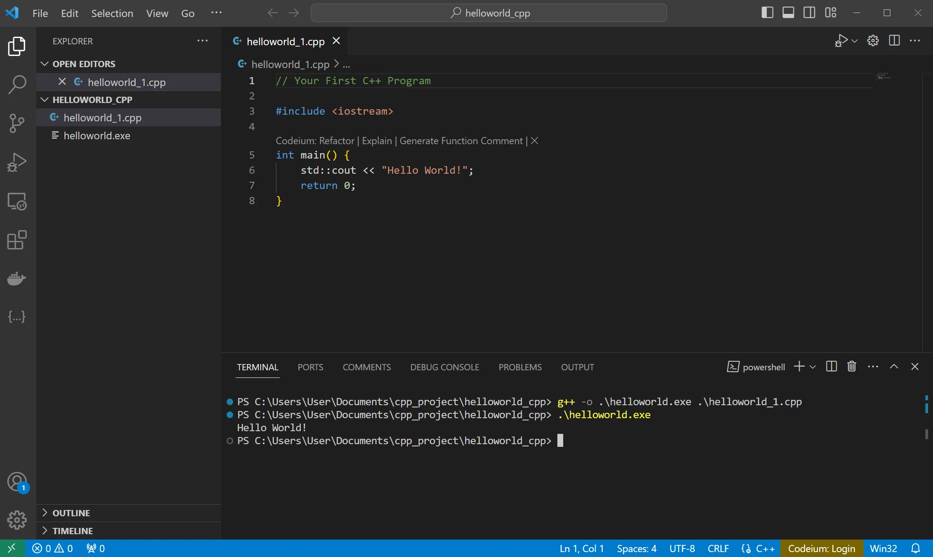This screenshot has height=557, width=933.
Task: Toggle Secondary Side Bar visibility
Action: pos(809,13)
